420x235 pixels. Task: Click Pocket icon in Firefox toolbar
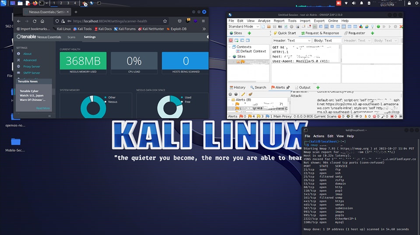point(179,21)
